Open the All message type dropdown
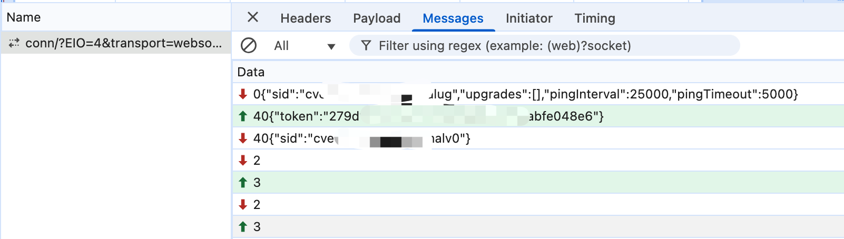This screenshot has height=239, width=844. (x=305, y=46)
